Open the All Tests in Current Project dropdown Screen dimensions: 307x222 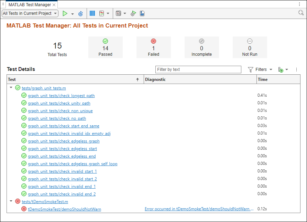pos(30,13)
